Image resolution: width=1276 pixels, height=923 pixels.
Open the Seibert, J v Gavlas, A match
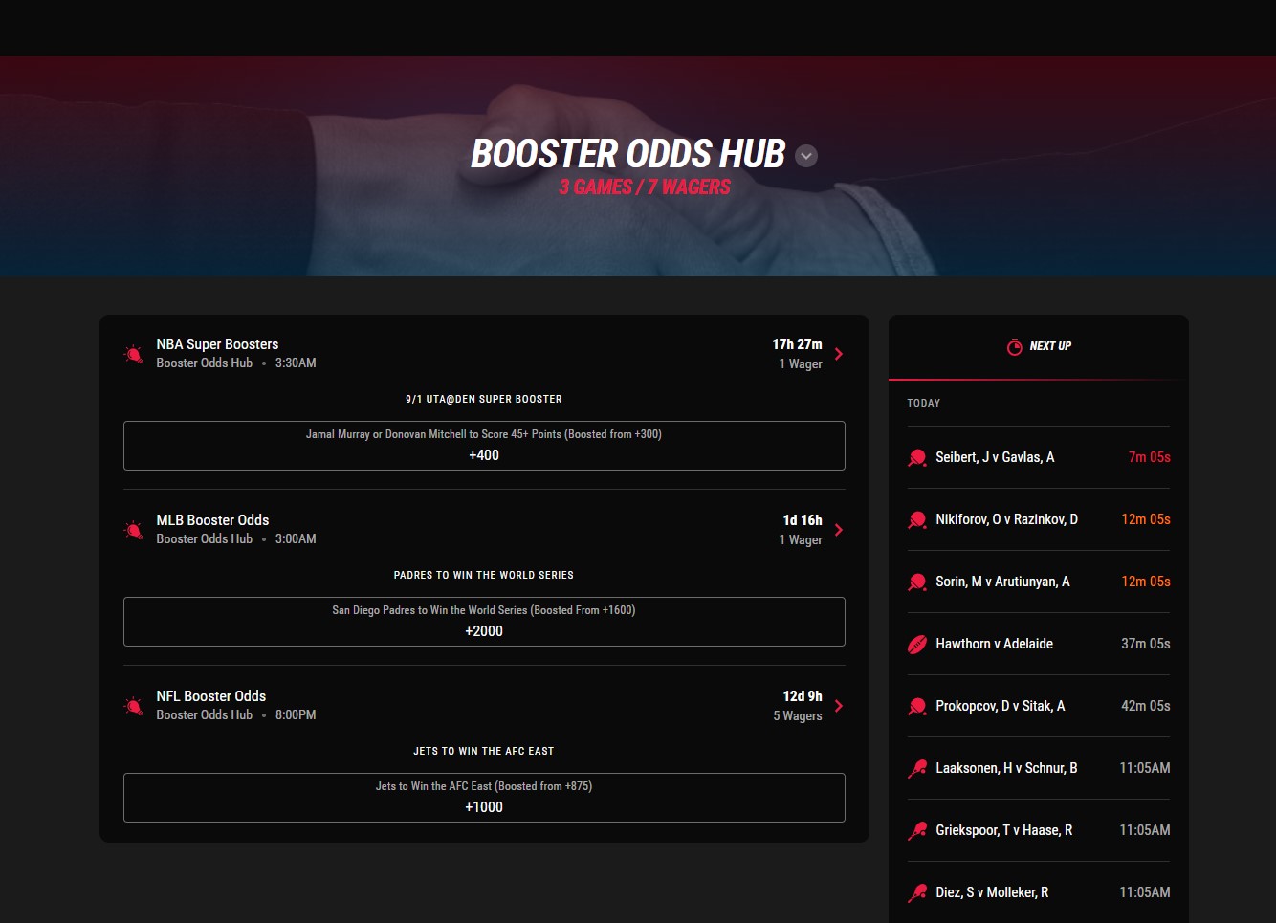(x=1039, y=457)
